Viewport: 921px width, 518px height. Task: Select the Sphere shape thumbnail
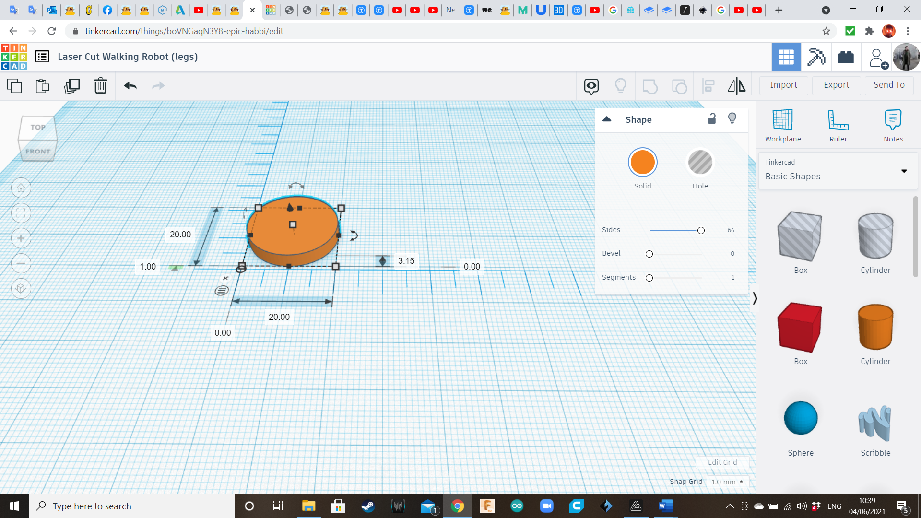click(800, 418)
